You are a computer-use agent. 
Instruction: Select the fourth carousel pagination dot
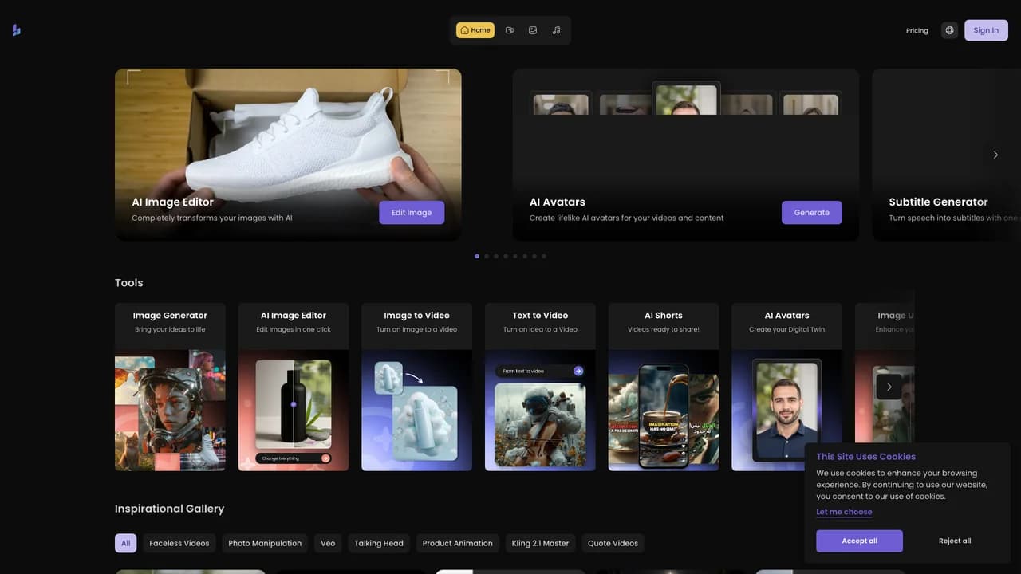(x=506, y=256)
